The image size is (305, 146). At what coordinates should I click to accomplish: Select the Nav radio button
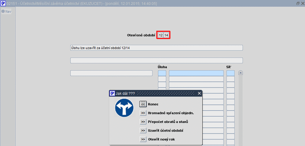click(3, 11)
